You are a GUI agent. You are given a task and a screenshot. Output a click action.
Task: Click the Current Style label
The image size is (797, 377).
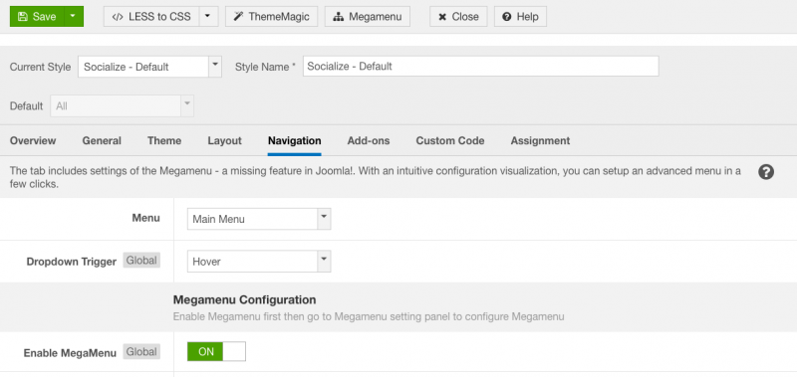point(41,67)
